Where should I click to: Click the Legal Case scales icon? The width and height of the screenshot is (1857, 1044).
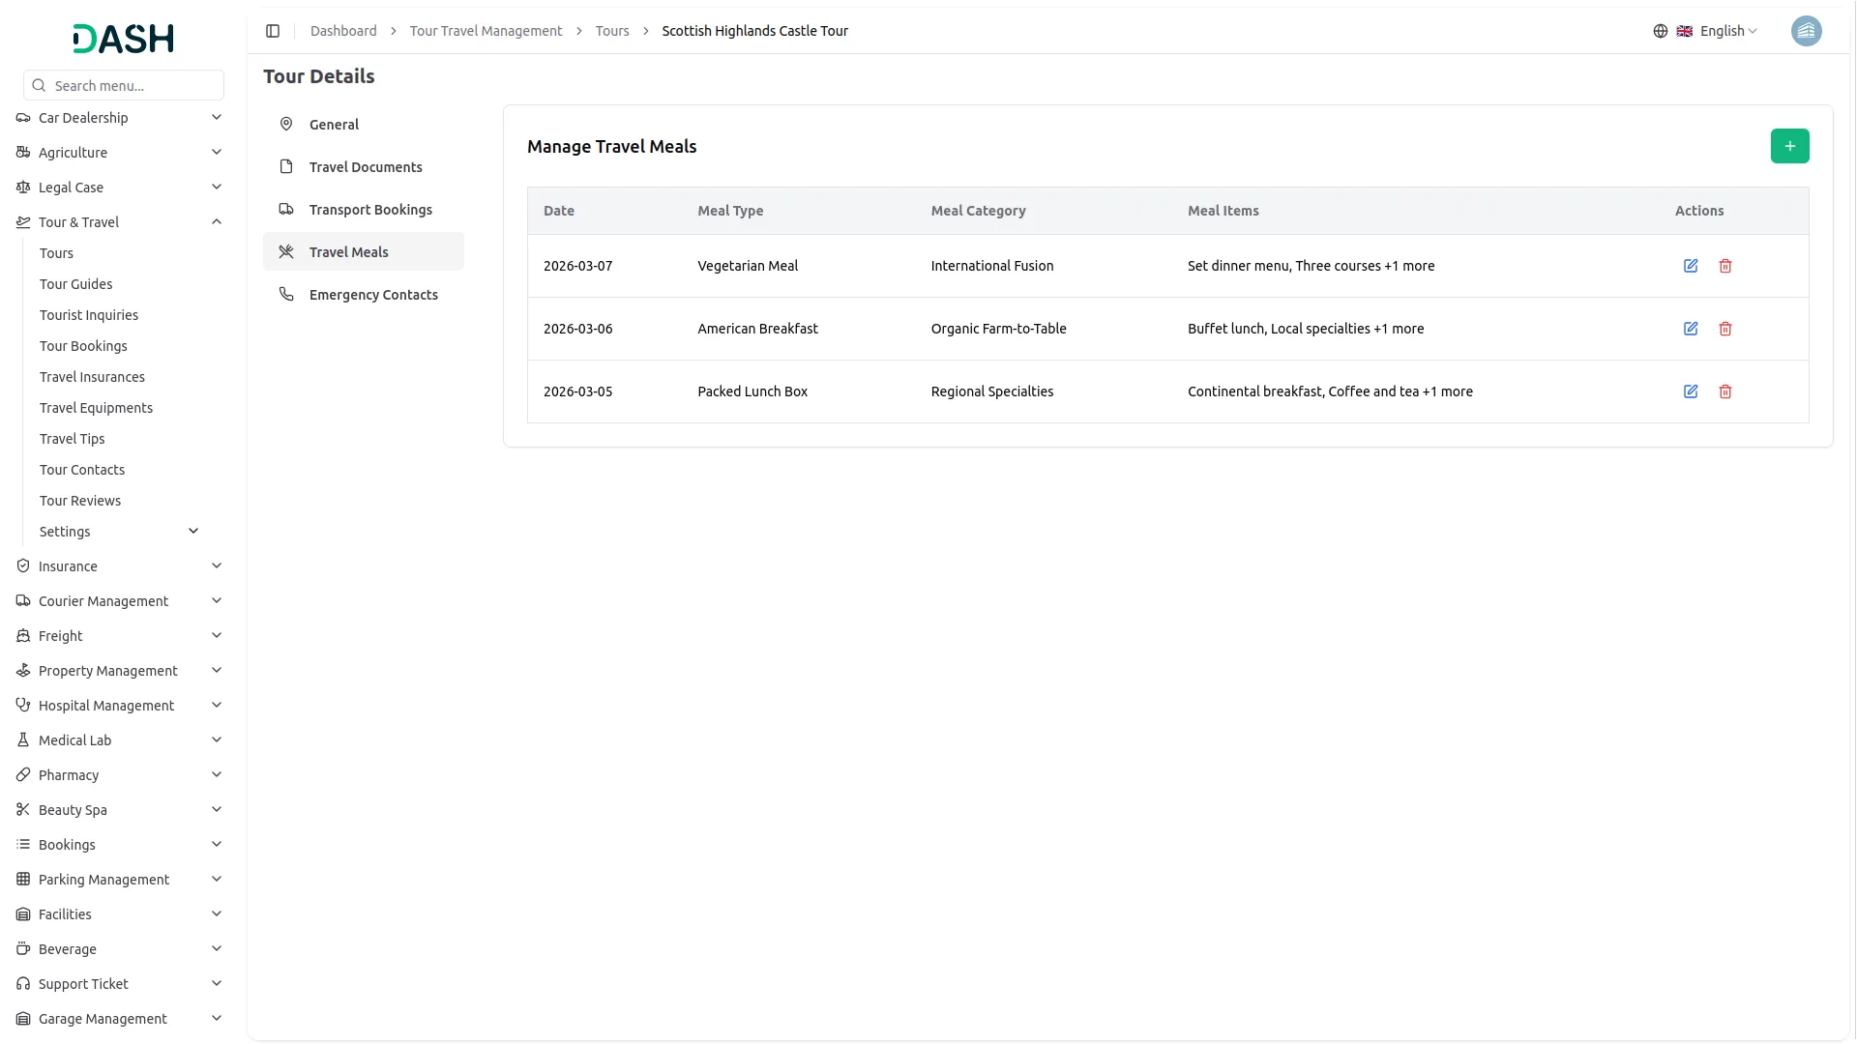point(23,188)
